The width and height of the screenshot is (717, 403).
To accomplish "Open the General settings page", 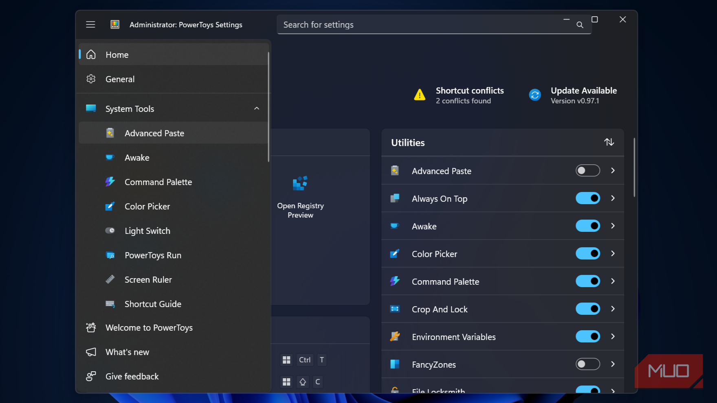I will click(173, 79).
